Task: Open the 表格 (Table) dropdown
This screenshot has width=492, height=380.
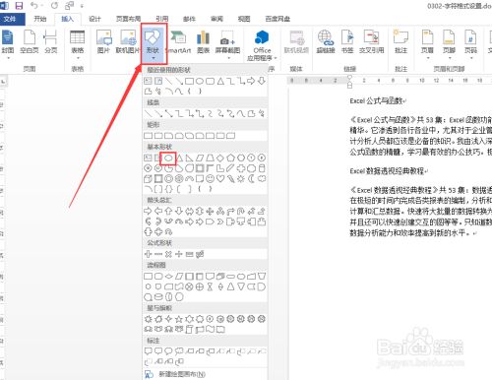Action: (78, 44)
